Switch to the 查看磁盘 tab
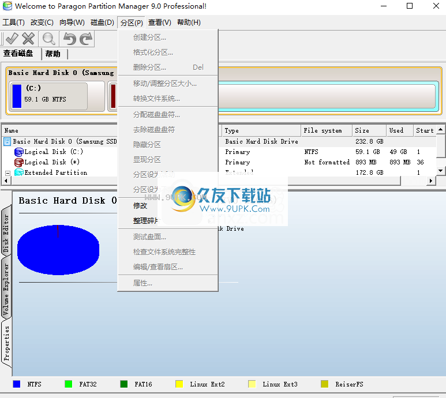The height and width of the screenshot is (398, 446). point(18,54)
